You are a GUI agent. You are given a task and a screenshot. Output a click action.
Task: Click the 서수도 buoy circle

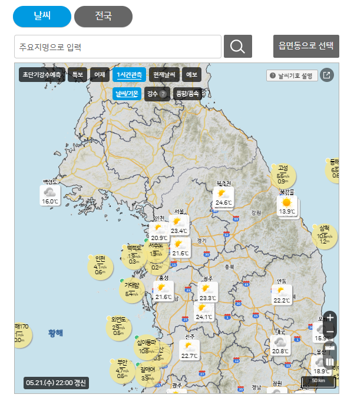click(x=156, y=250)
